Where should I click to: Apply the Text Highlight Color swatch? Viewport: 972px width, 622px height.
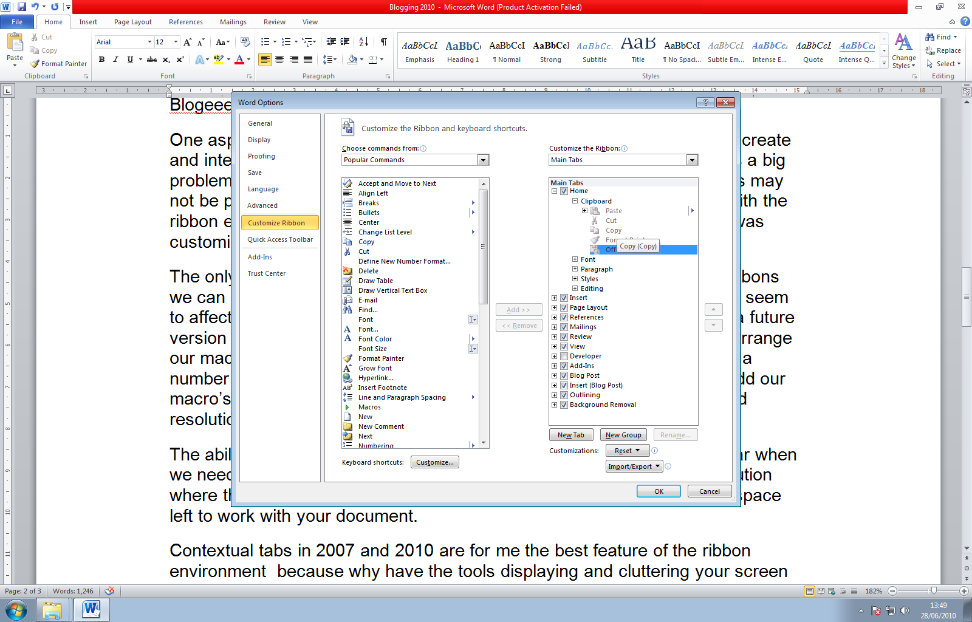pos(219,60)
